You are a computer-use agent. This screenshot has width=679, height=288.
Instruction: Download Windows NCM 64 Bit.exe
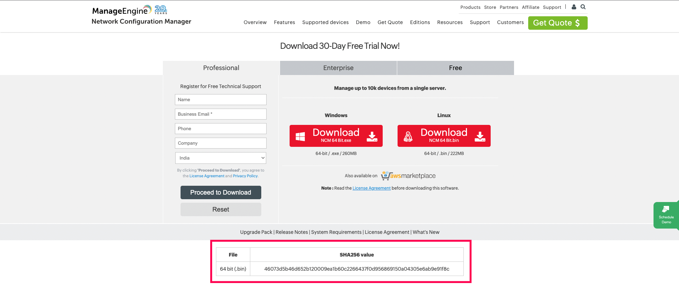pos(336,136)
